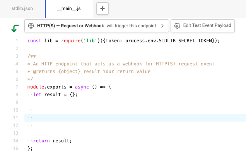The image size is (246, 157).
Task: Expand the trigger chevron arrow
Action: pos(162,26)
